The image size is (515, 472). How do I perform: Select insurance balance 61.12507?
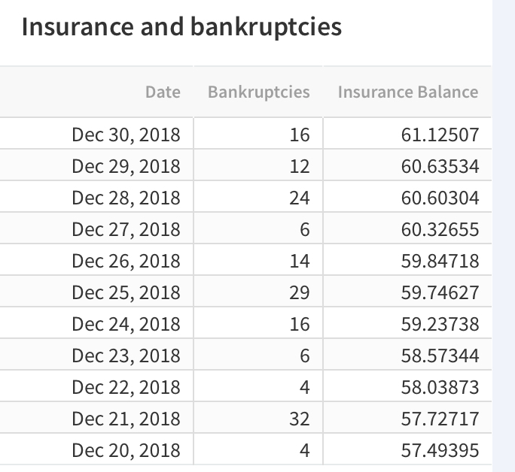click(440, 135)
